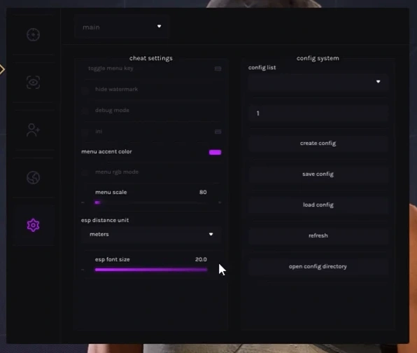417x353 pixels.
Task: Open the crosshair aim tab in sidebar
Action: pyautogui.click(x=34, y=34)
